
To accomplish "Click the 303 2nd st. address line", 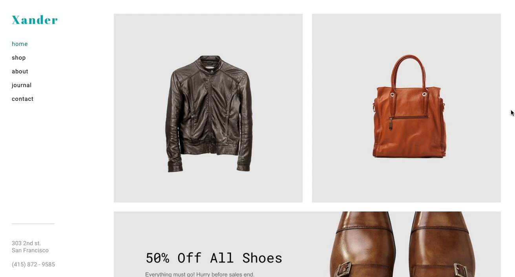I will coord(26,243).
